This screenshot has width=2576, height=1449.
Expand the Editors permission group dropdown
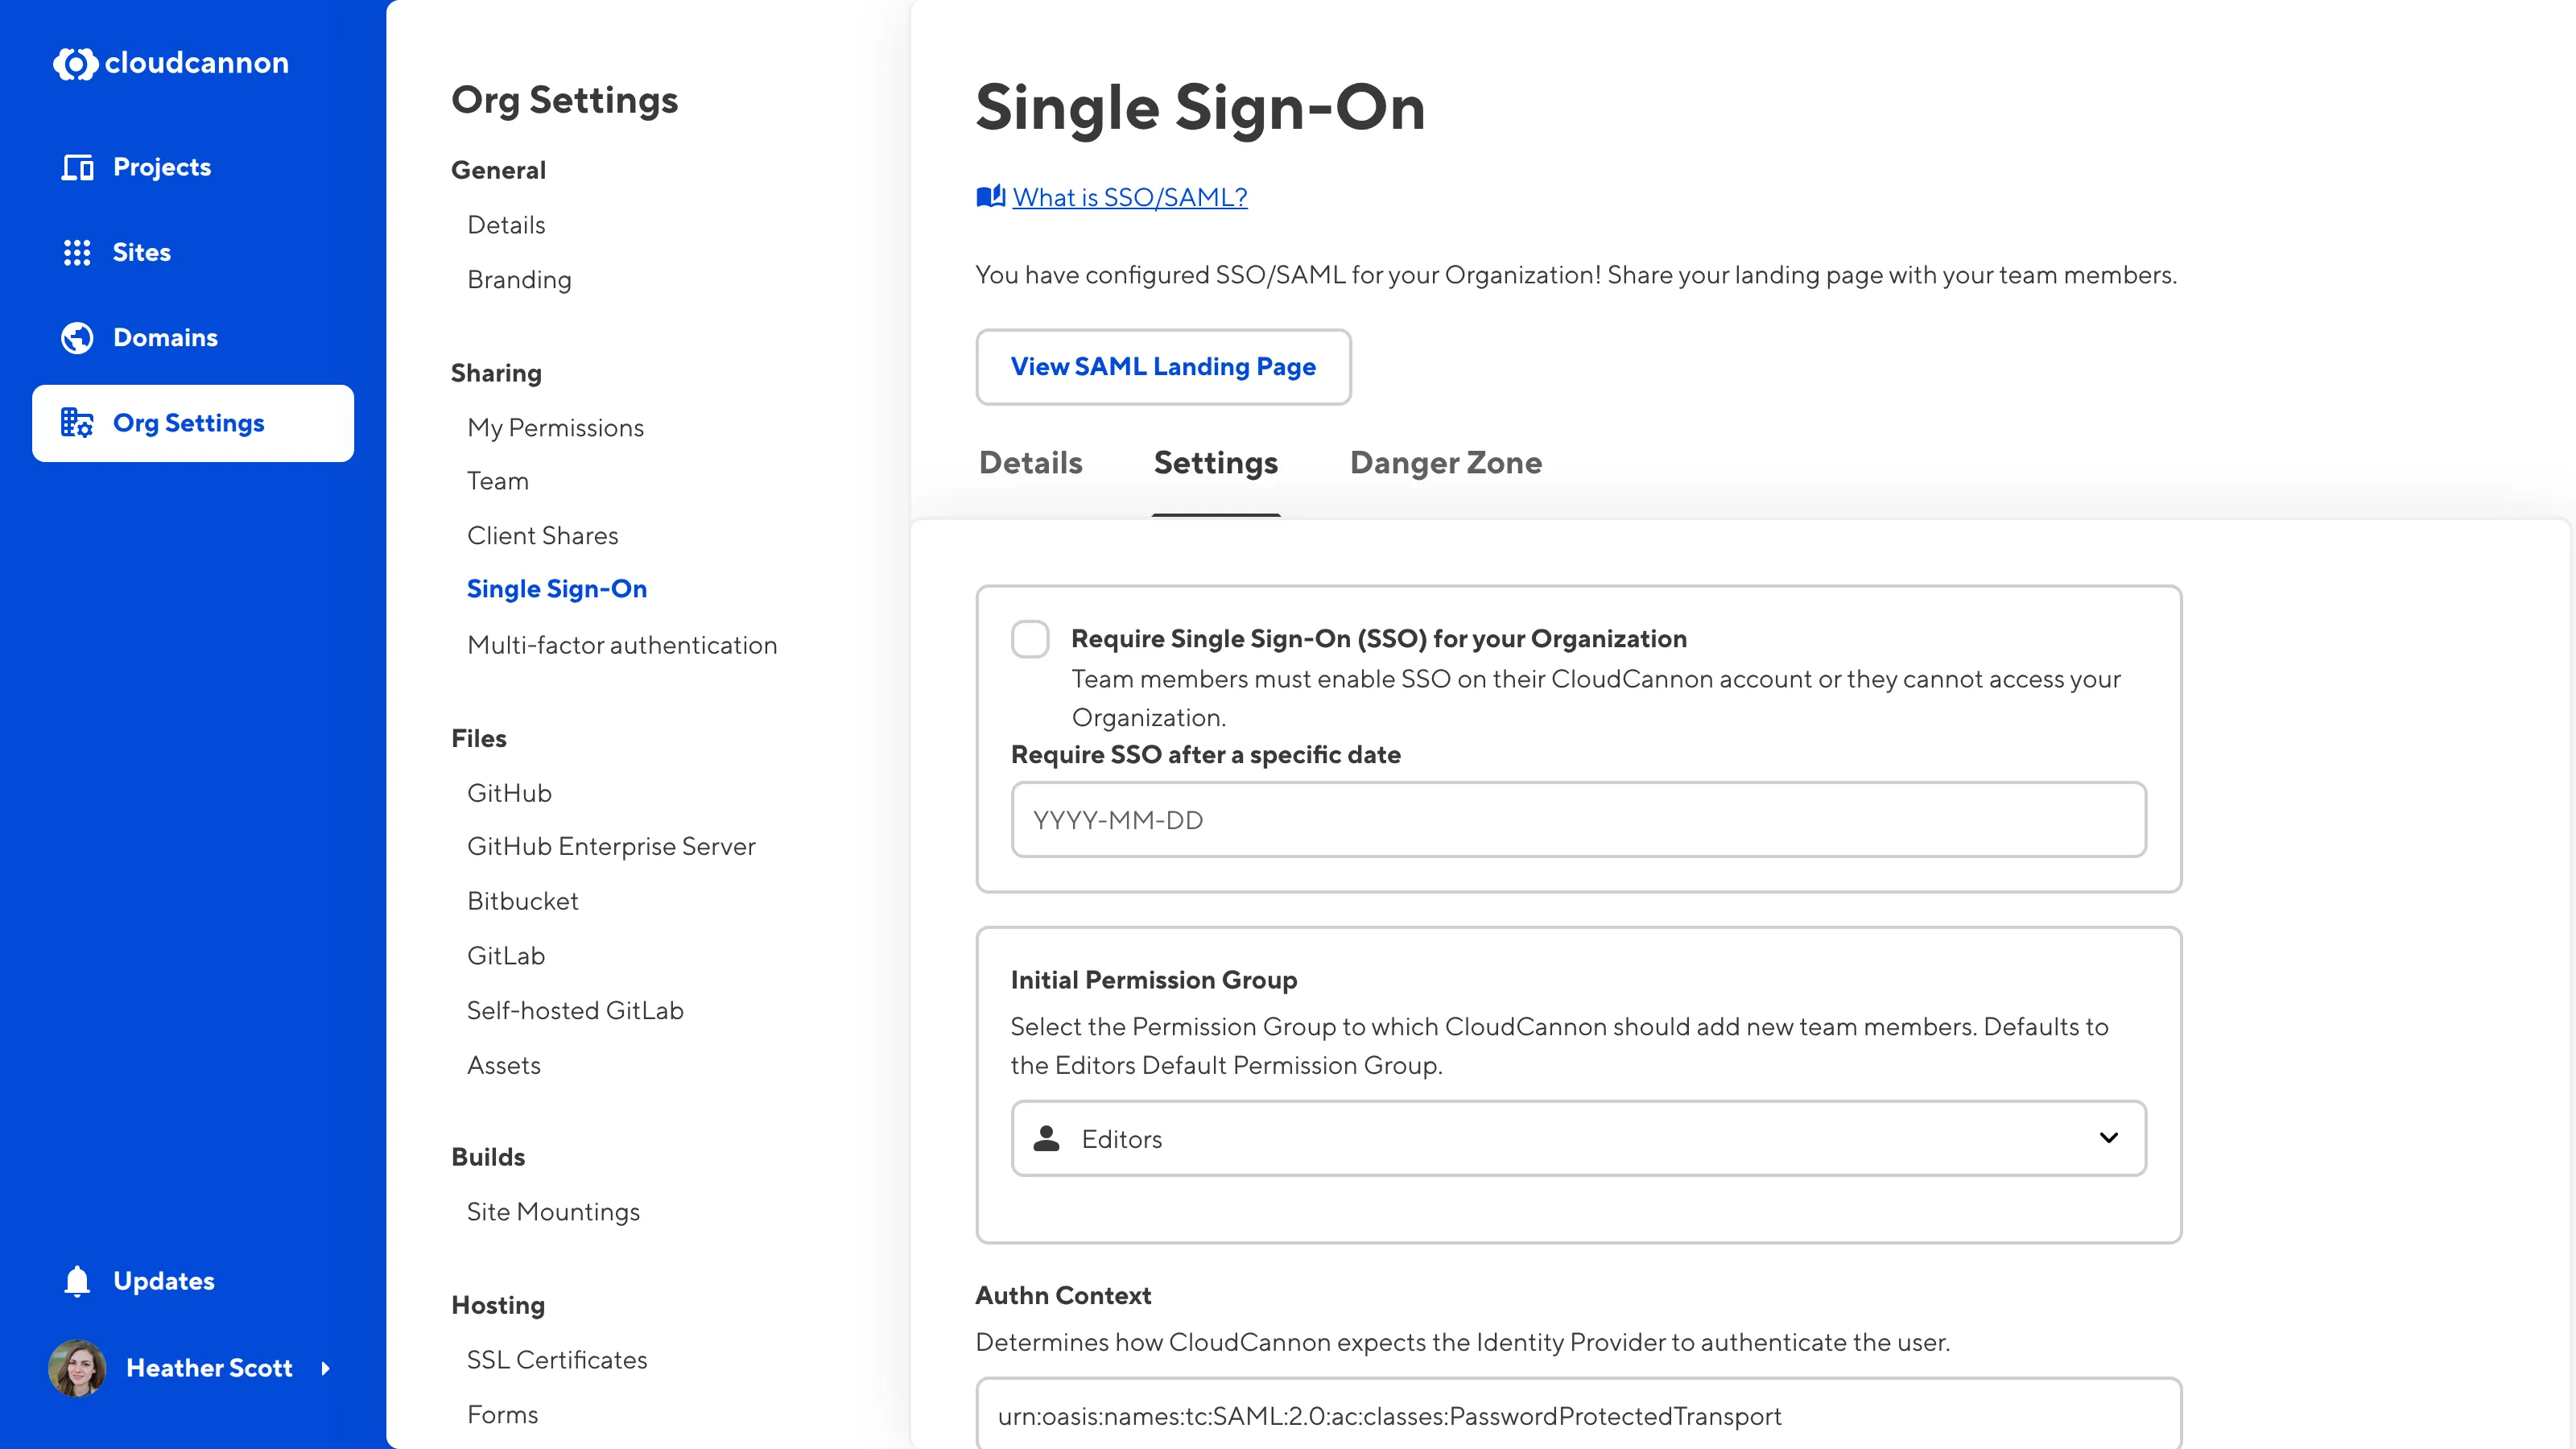[x=2108, y=1138]
